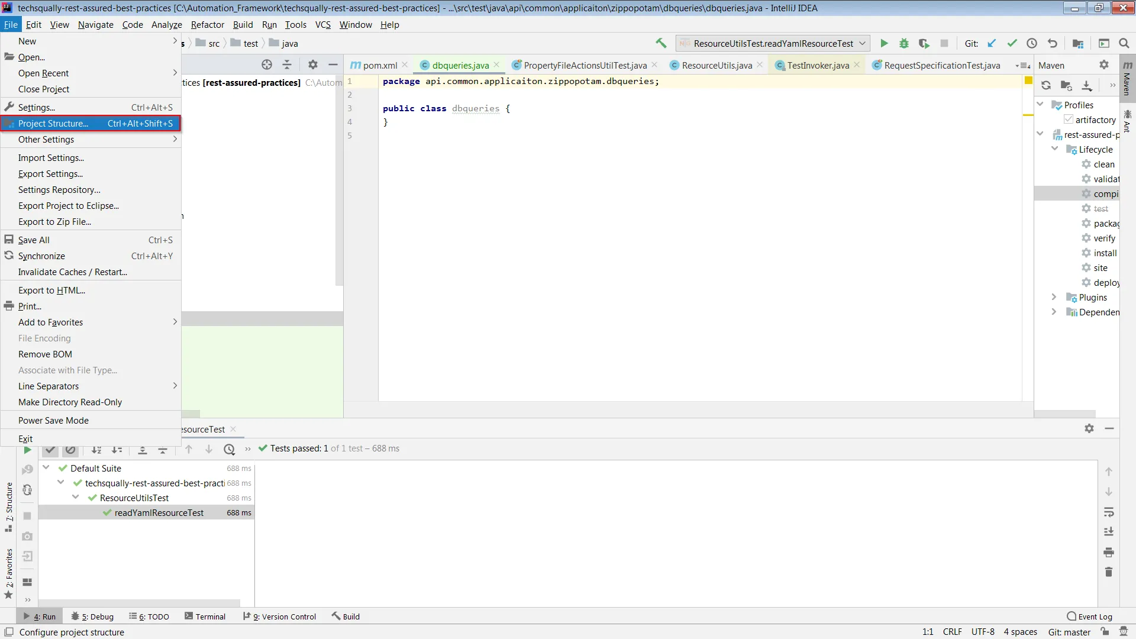Click Git update project arrow icon
This screenshot has width=1136, height=639.
click(x=992, y=43)
